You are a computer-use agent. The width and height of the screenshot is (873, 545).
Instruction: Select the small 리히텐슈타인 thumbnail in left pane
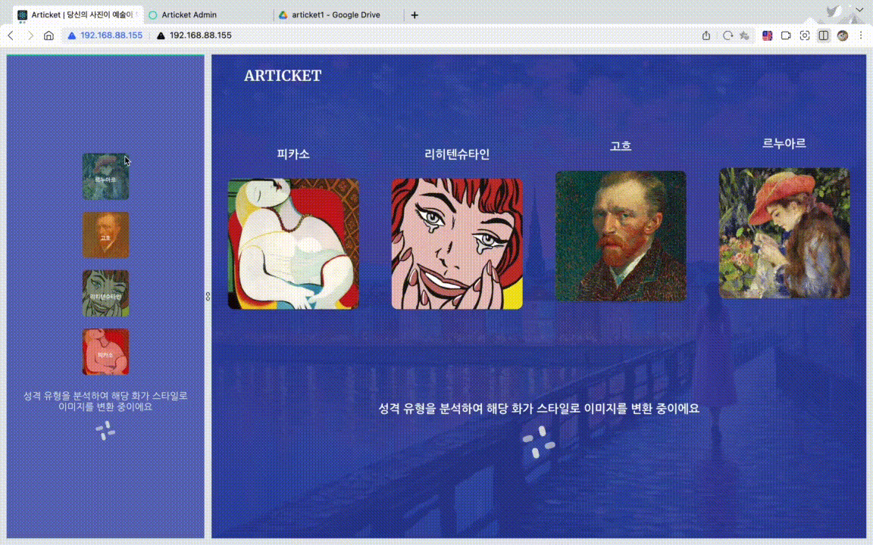[106, 294]
